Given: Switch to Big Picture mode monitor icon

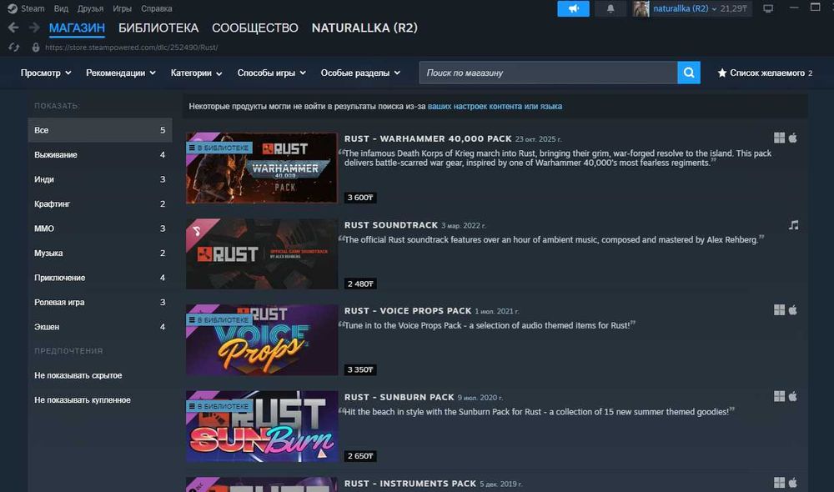Looking at the screenshot, I should point(768,8).
